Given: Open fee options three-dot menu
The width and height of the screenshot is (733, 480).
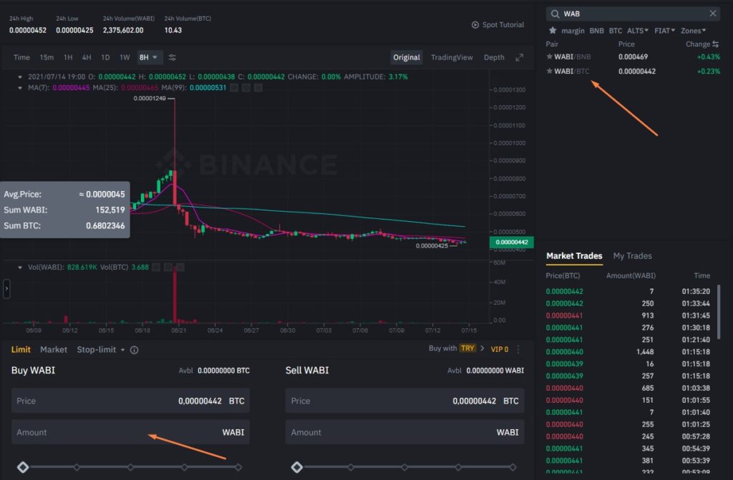Looking at the screenshot, I should (x=518, y=349).
